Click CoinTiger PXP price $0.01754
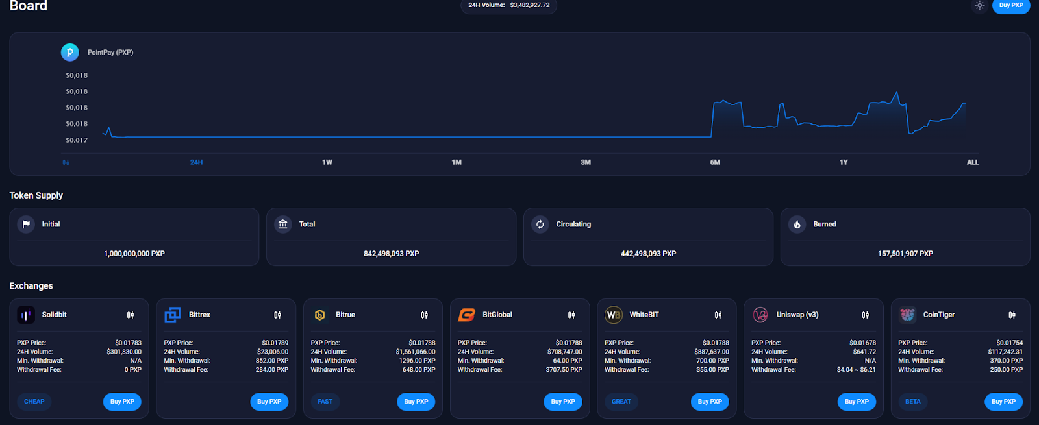 click(x=1010, y=343)
